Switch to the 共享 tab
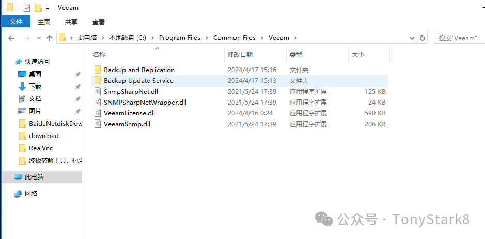This screenshot has width=485, height=239. 71,22
